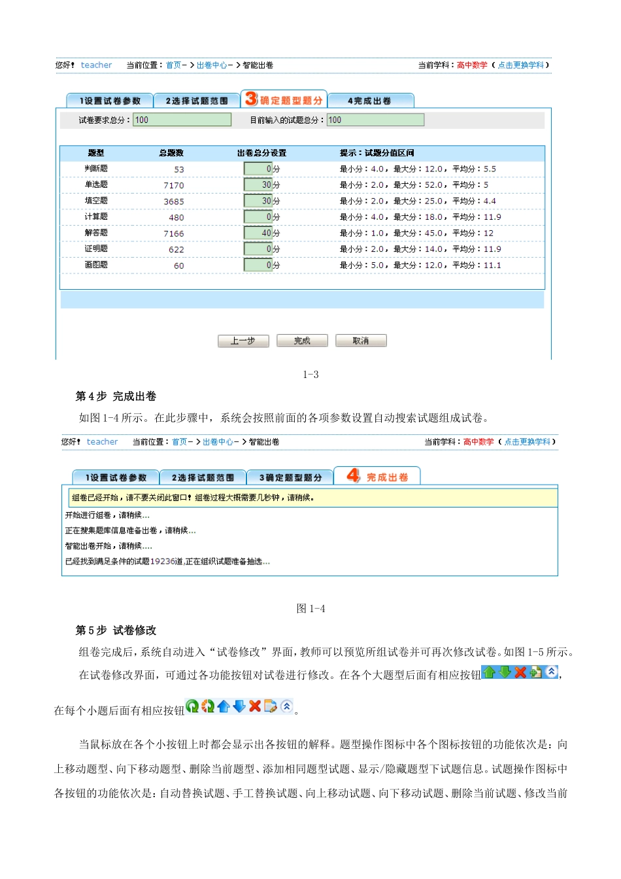Image resolution: width=621 pixels, height=879 pixels.
Task: Follow the 首页 link in the upper breadcrumb
Action: pyautogui.click(x=173, y=65)
